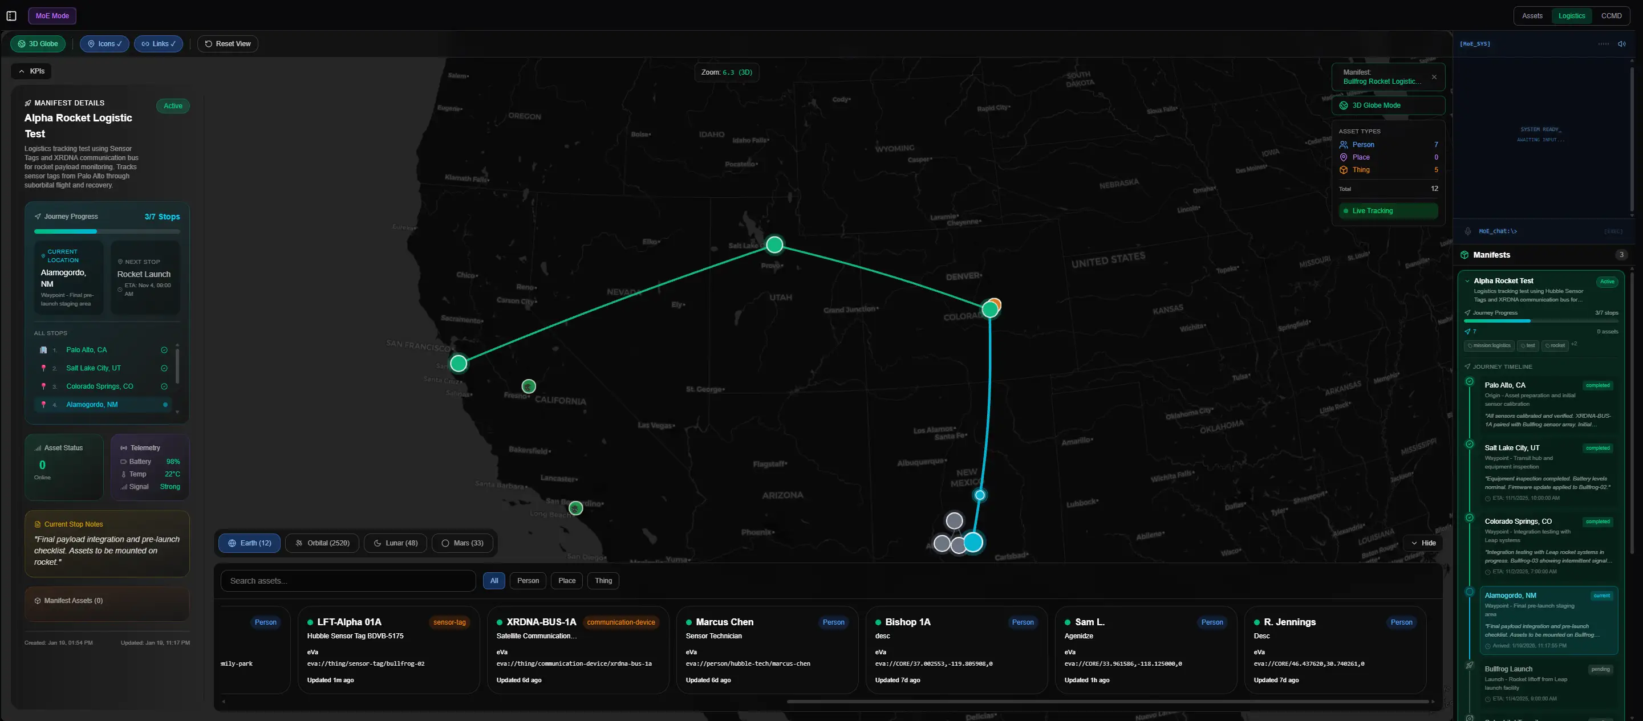
Task: Open the Orbital (2520) view tab
Action: point(322,543)
